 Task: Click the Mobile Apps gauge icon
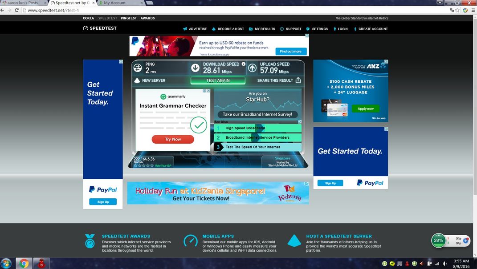[191, 241]
